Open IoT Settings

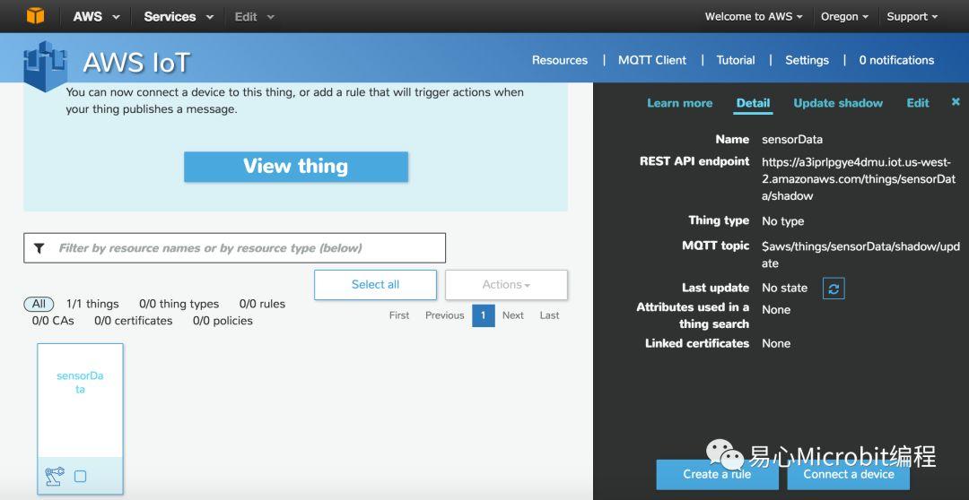(807, 60)
